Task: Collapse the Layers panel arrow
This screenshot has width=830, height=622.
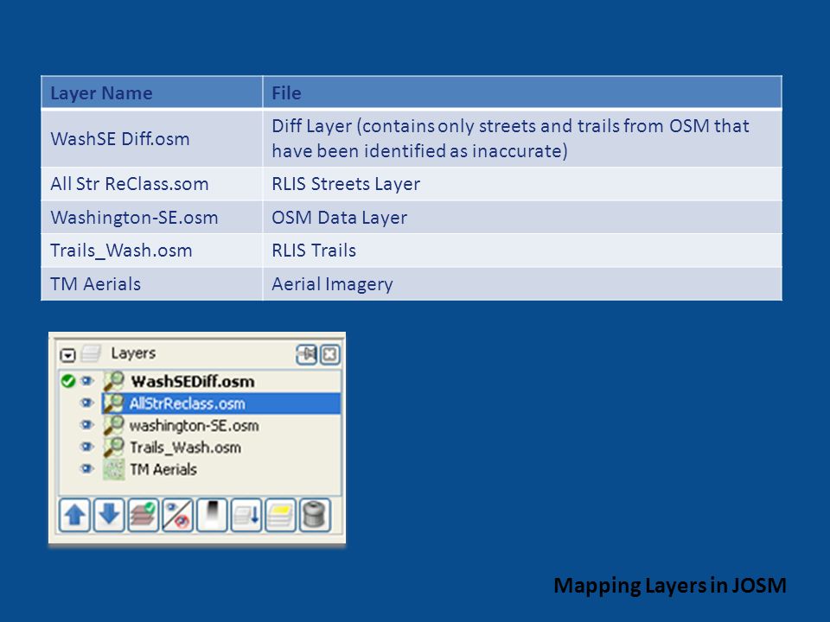Action: tap(67, 355)
